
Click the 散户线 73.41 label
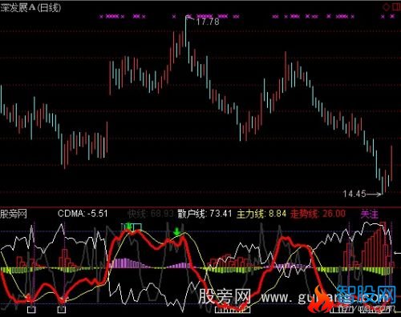[x=205, y=214]
